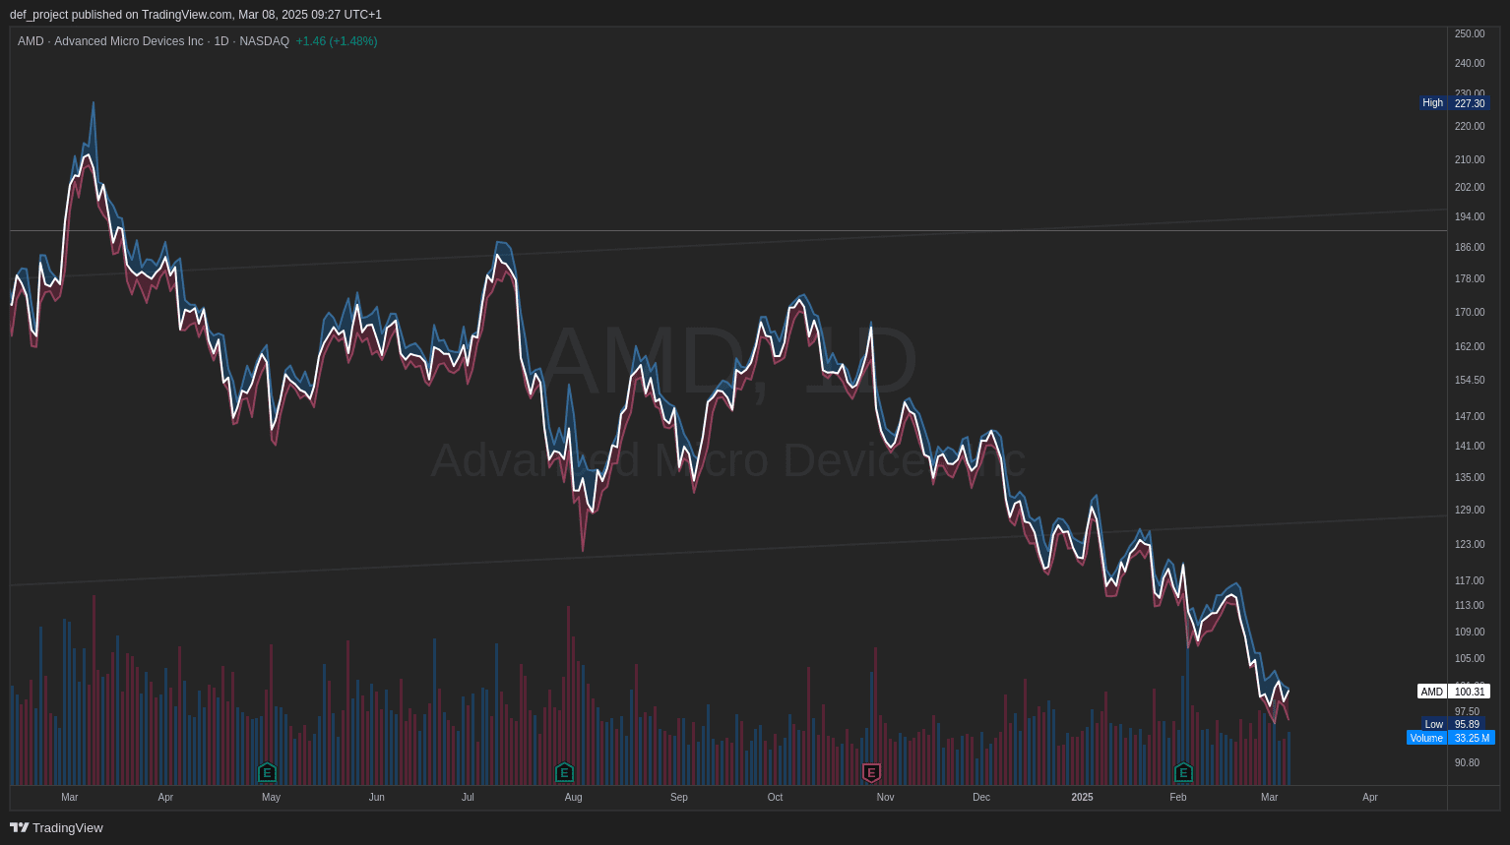This screenshot has height=845, width=1510.
Task: Click the +1.46 (+1.48%) change value
Action: (x=337, y=41)
